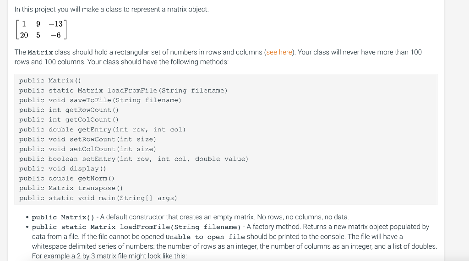Click the main method signature line
Viewport: 469px width, 261px height.
coord(98,198)
